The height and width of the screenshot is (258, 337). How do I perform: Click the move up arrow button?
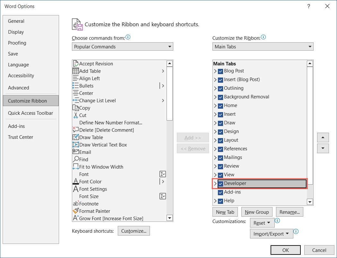(x=323, y=137)
